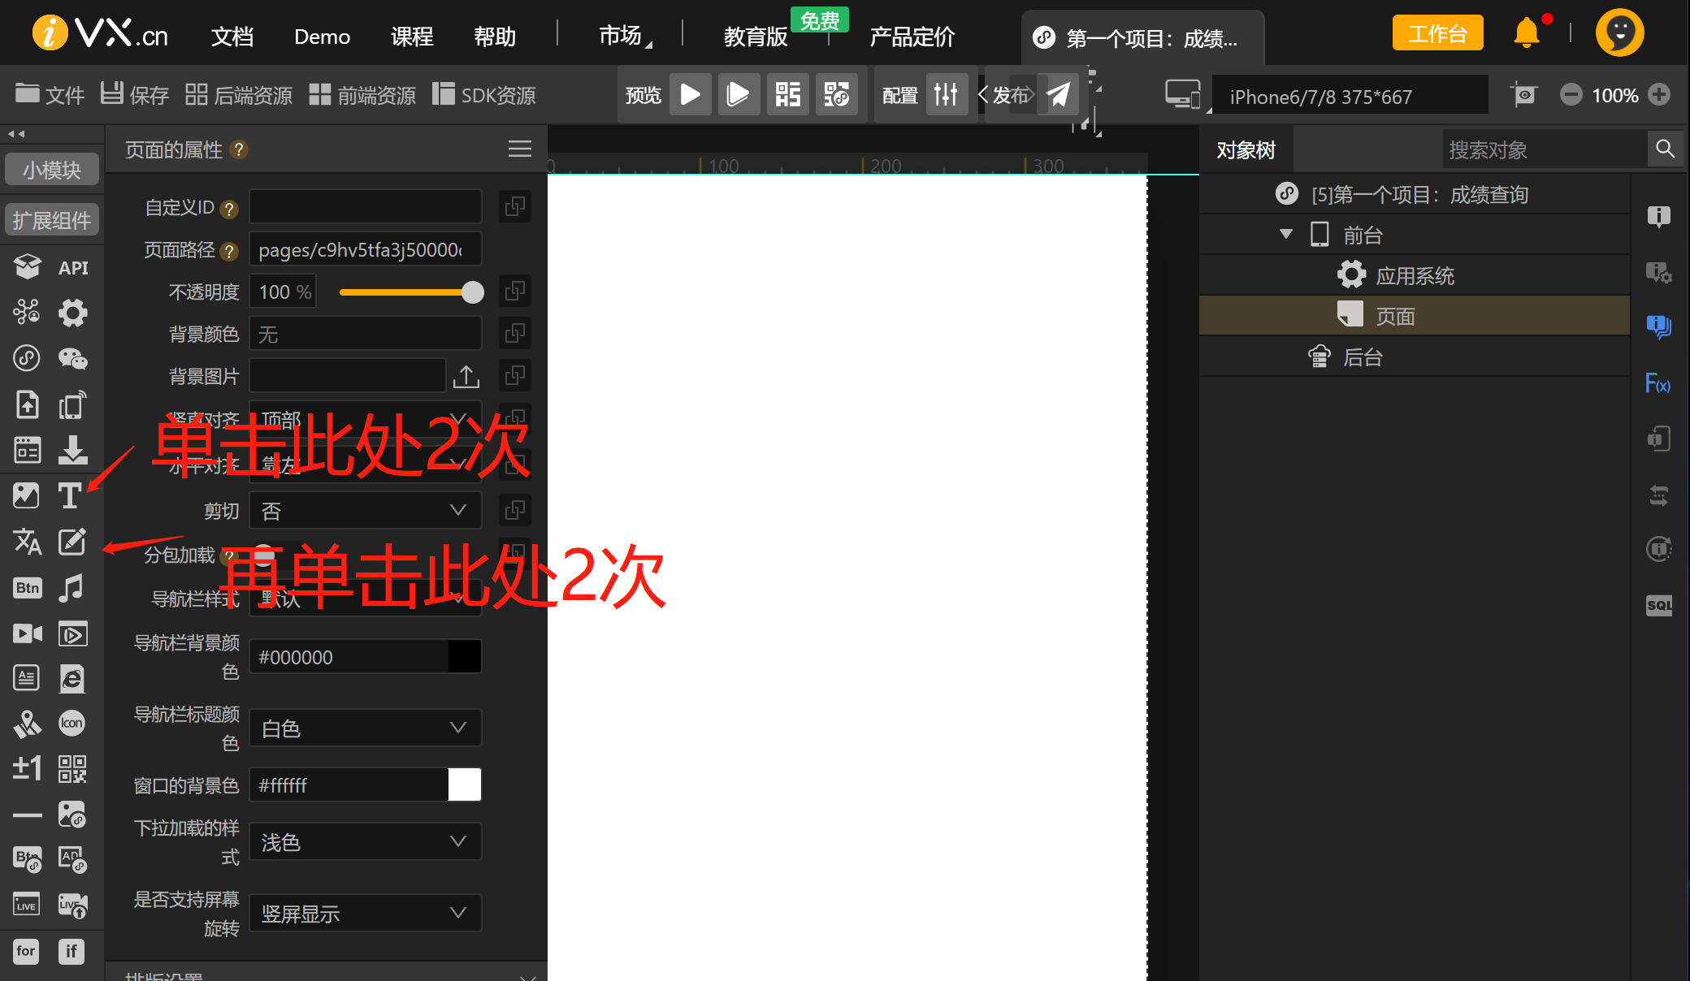
Task: Click the 保存 save button
Action: (x=135, y=95)
